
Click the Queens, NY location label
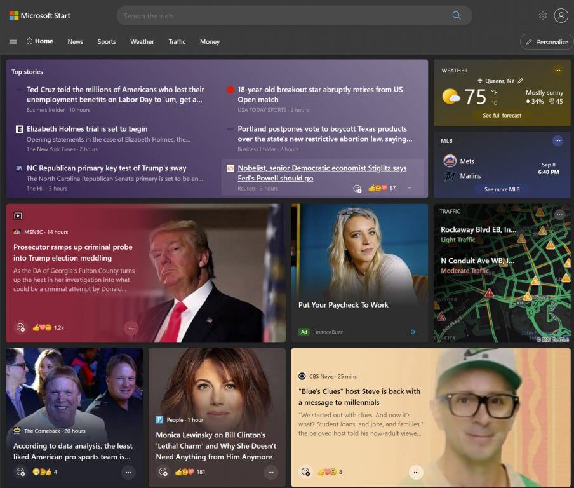click(499, 81)
